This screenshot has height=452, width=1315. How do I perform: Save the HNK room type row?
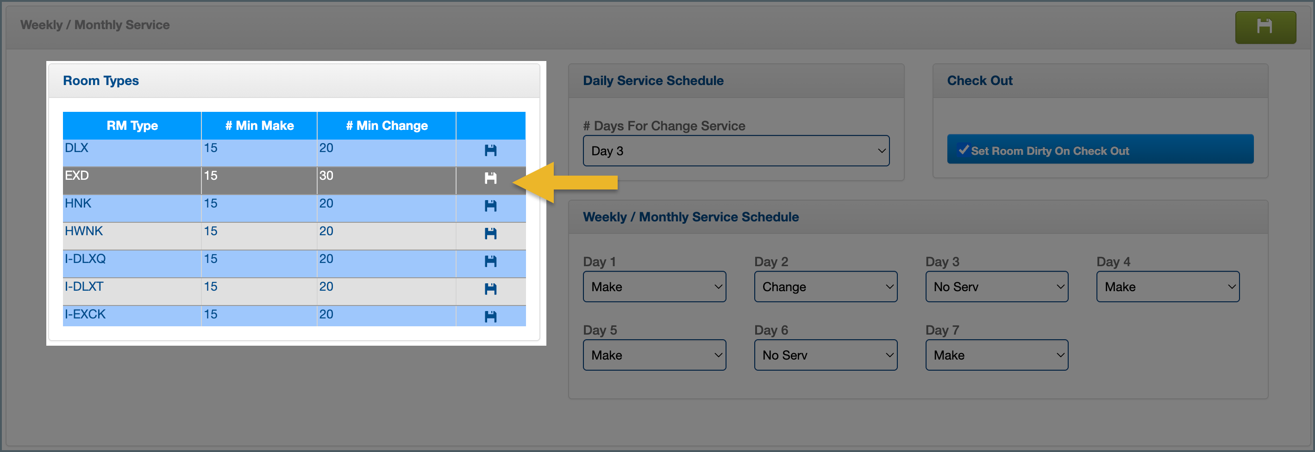pos(490,206)
